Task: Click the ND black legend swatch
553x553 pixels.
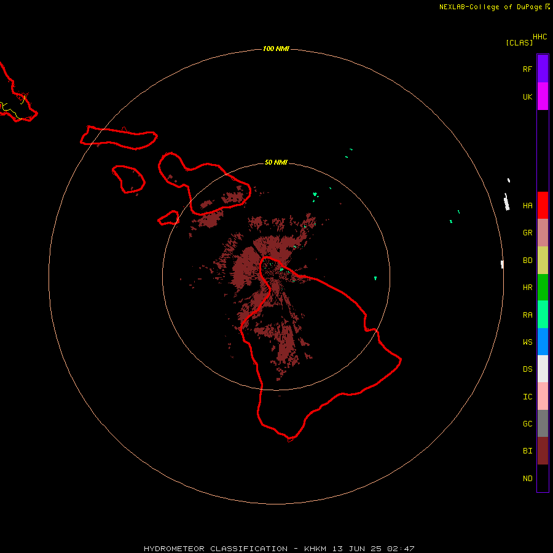Action: [x=543, y=478]
